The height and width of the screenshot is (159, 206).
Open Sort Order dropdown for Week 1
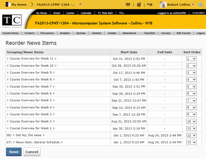pos(191,128)
